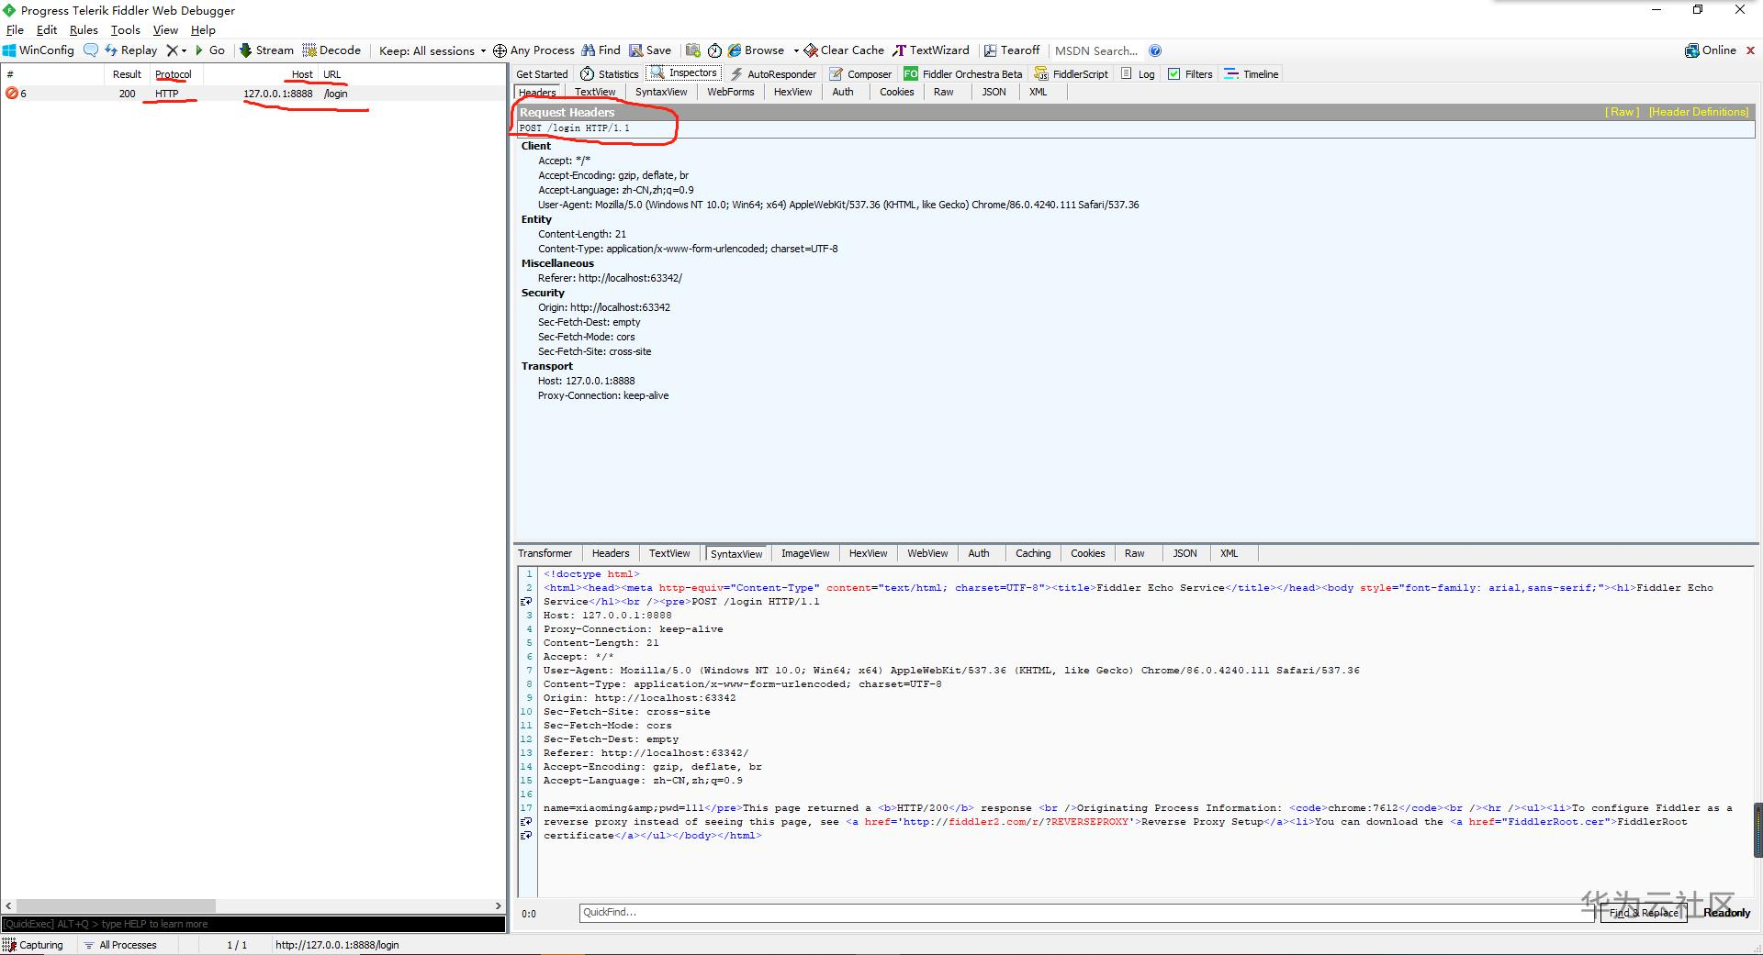Viewport: 1763px width, 955px height.
Task: Toggle the Decode option
Action: tap(331, 50)
